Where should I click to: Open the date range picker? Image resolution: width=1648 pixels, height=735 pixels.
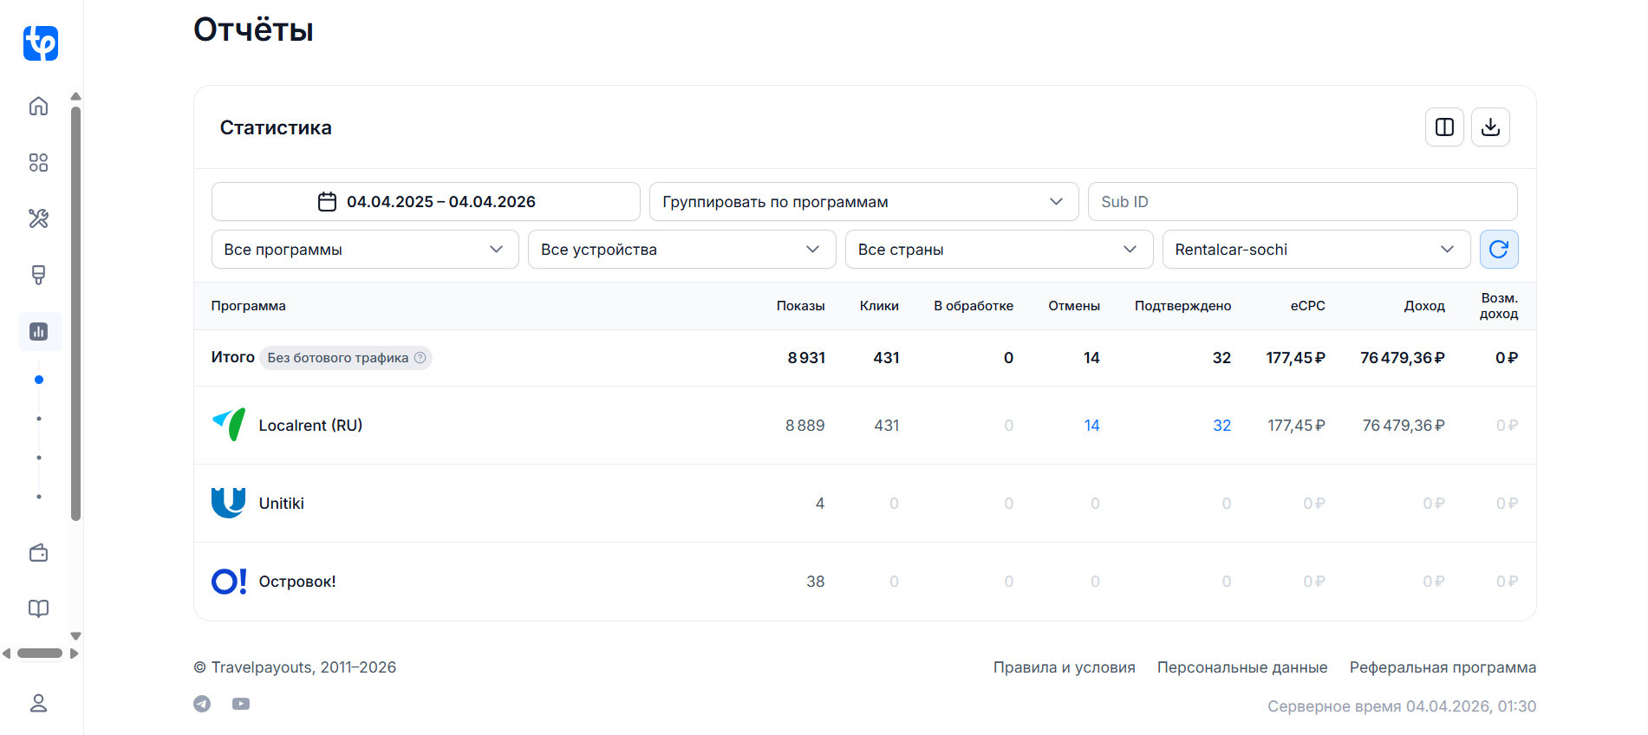426,202
